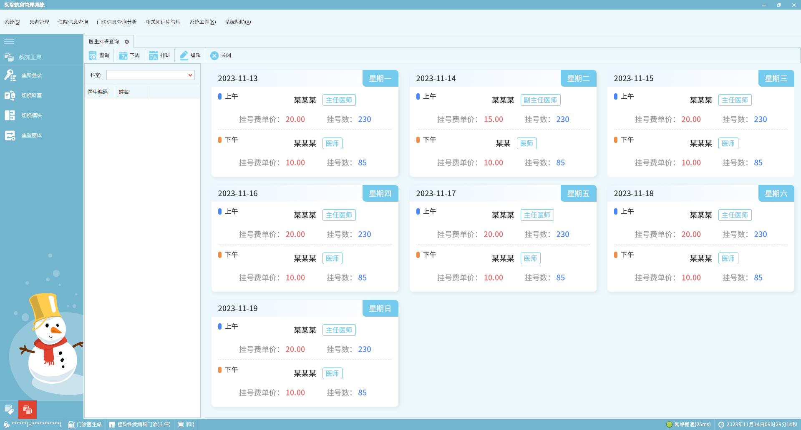Click 门诊医生站 in the status bar

coord(86,424)
